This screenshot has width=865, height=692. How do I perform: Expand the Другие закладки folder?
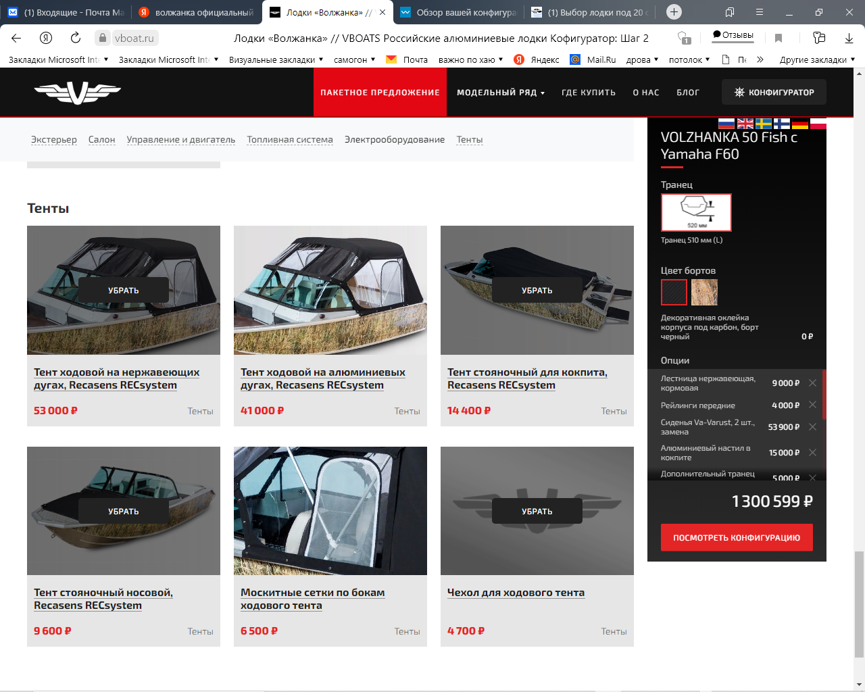pyautogui.click(x=817, y=59)
